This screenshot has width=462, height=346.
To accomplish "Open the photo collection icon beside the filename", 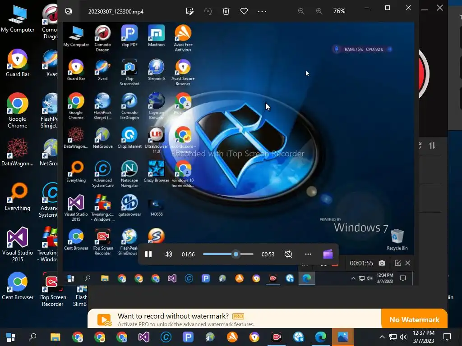I will click(69, 11).
